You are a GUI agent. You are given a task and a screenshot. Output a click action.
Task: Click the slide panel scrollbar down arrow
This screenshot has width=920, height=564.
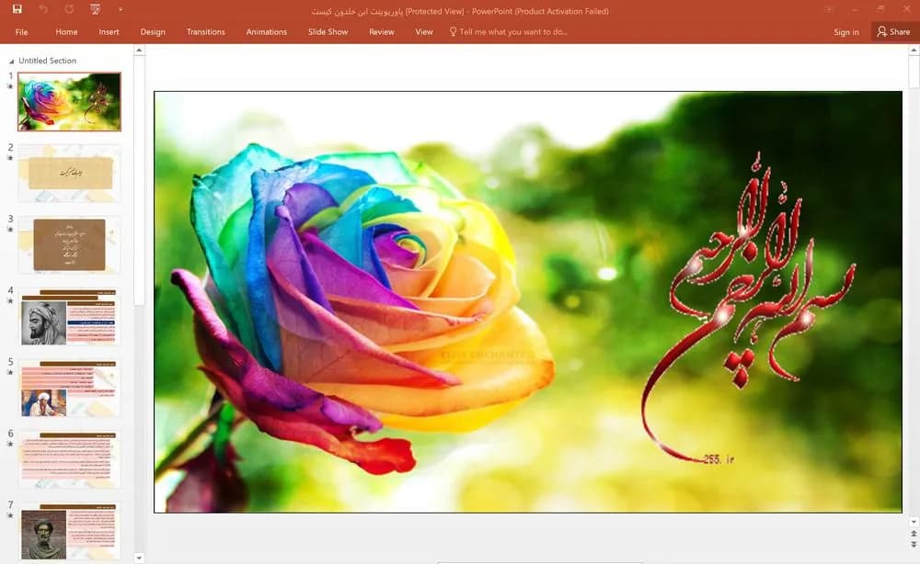pyautogui.click(x=139, y=558)
